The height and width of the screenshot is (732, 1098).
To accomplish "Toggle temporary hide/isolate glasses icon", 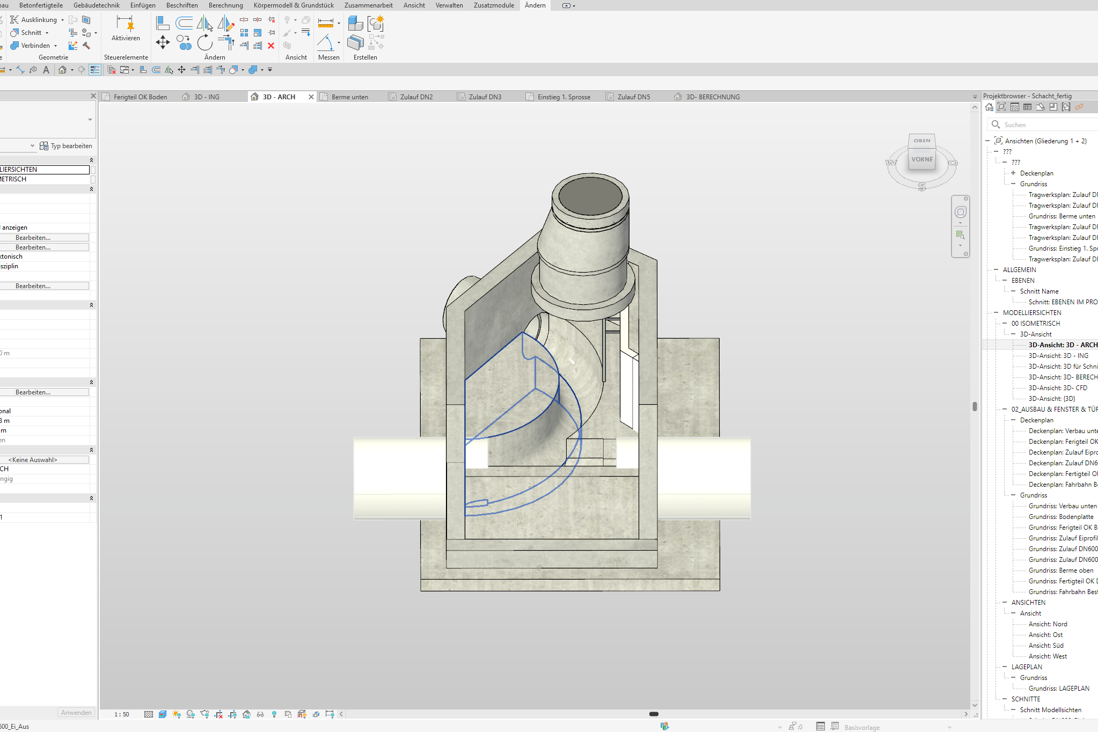I will point(260,714).
